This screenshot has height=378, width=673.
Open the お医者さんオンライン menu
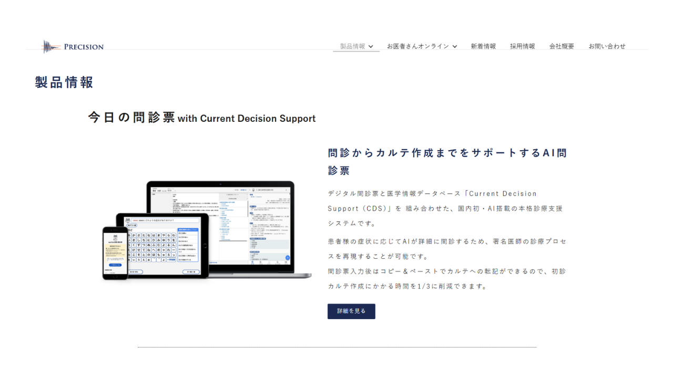(x=418, y=46)
